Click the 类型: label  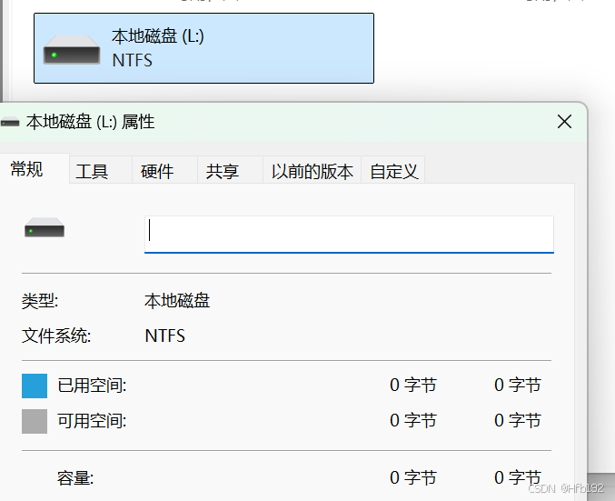[40, 301]
